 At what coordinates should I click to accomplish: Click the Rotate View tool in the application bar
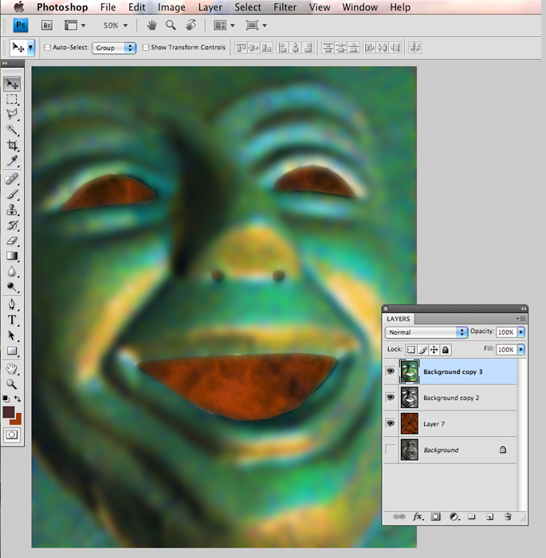click(191, 25)
